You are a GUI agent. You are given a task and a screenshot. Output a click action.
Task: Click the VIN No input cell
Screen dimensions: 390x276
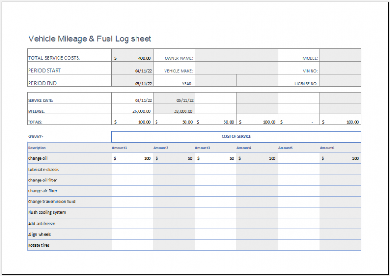coord(340,68)
